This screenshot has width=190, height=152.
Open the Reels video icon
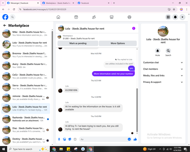(x=76, y=17)
